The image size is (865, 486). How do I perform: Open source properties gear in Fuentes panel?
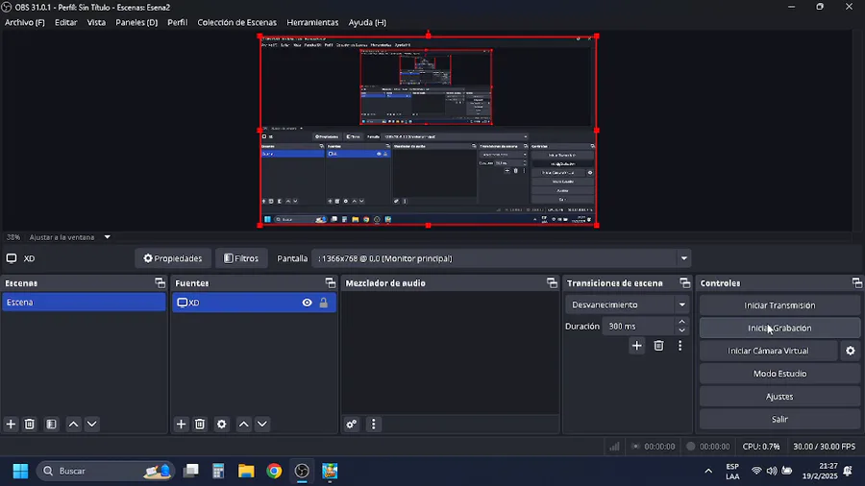click(222, 424)
